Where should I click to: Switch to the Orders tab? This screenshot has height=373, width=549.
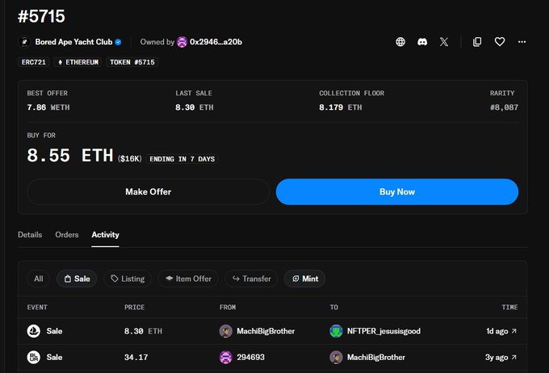(x=66, y=235)
